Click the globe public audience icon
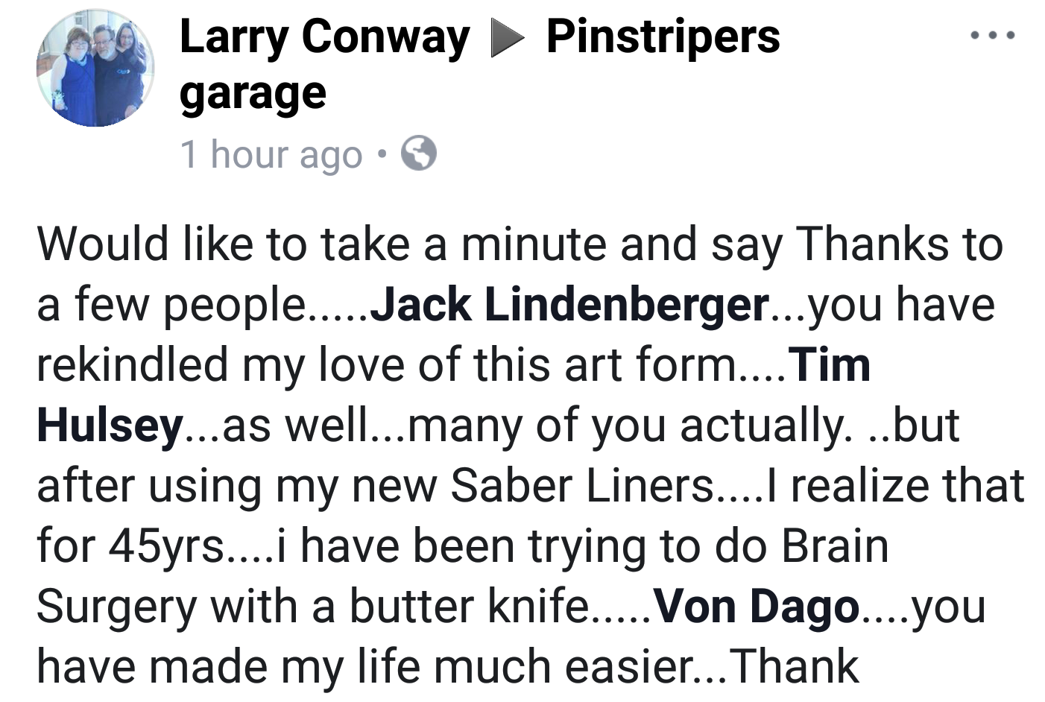 [419, 154]
